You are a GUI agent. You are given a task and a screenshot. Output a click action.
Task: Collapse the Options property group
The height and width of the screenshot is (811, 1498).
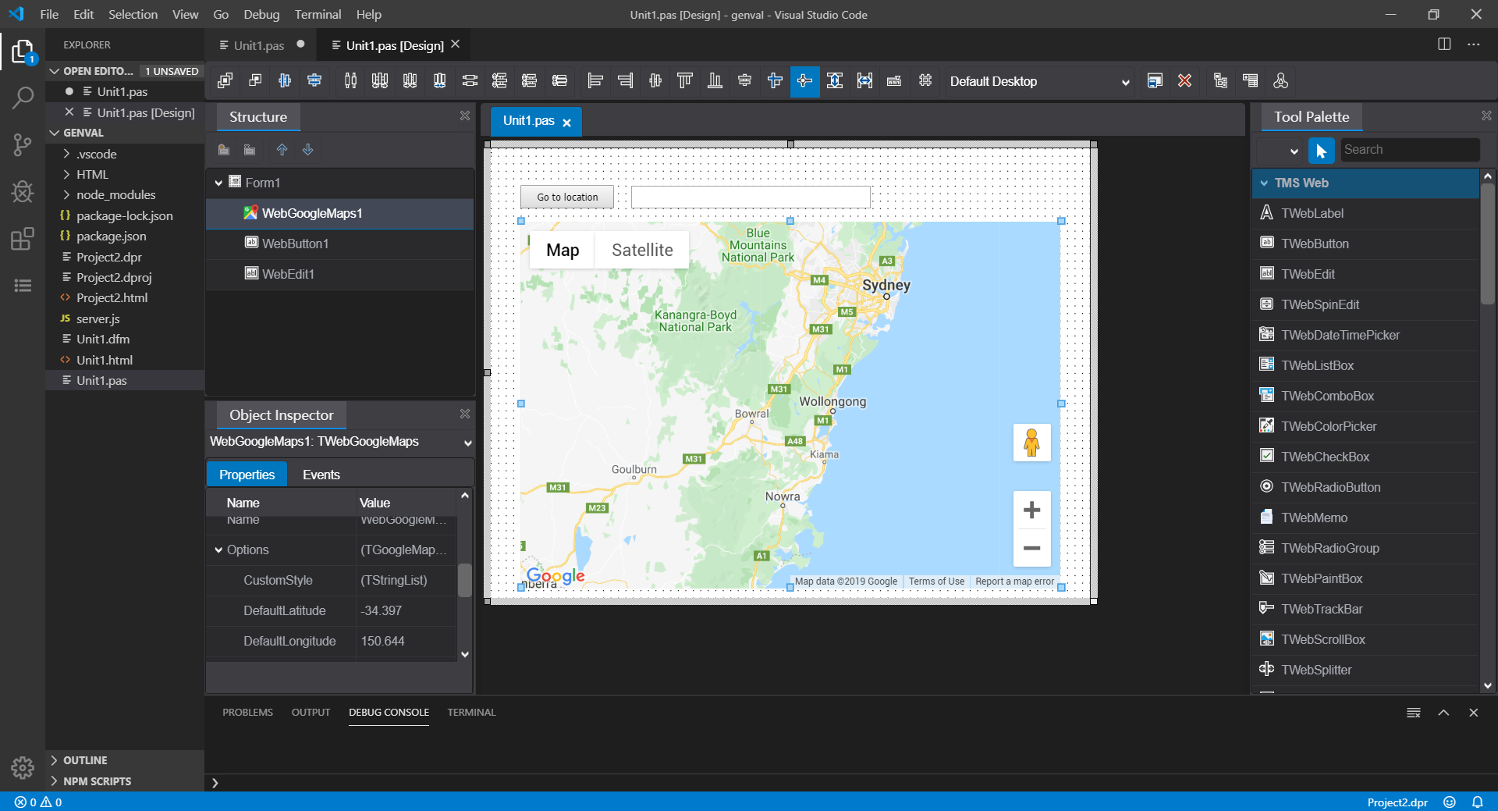pos(218,550)
